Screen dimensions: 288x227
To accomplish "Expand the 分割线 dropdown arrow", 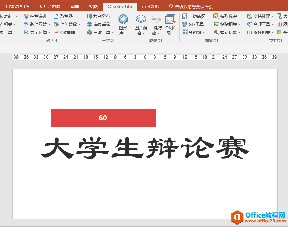I will [x=203, y=33].
